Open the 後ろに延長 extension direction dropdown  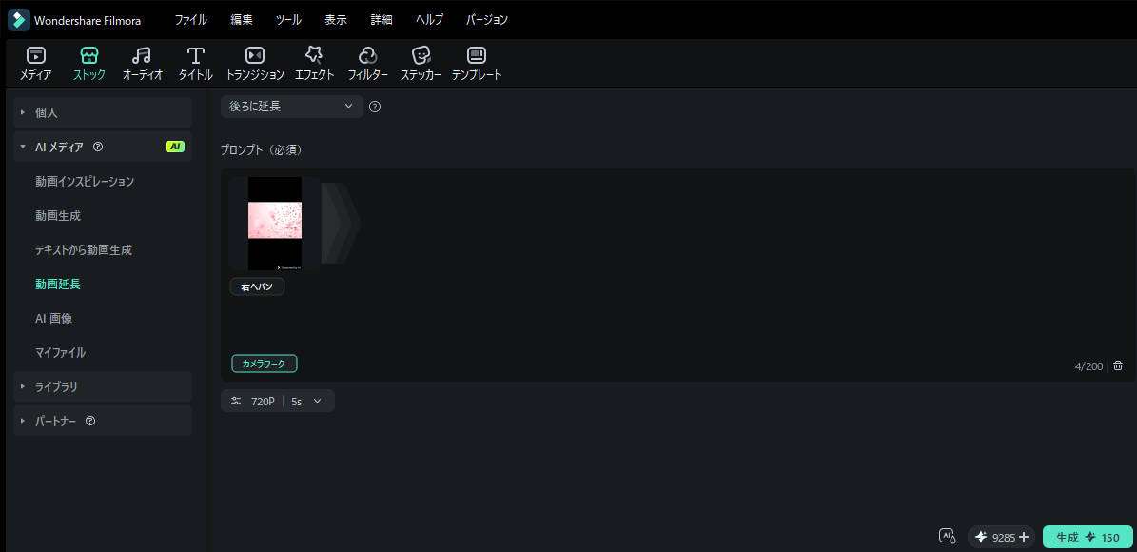291,107
